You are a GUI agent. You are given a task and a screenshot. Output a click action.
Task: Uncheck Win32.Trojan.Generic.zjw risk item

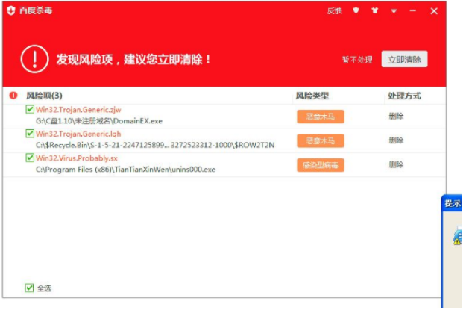click(x=30, y=109)
